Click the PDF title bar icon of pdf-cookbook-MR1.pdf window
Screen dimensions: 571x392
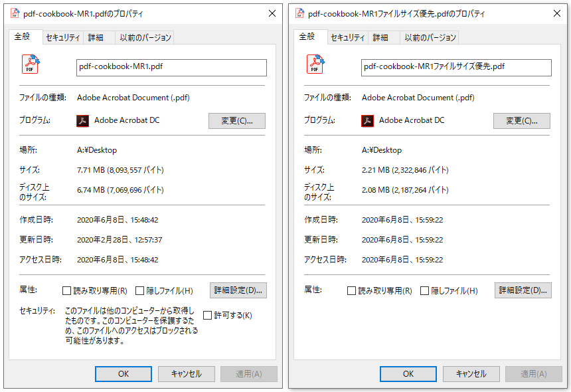click(15, 13)
